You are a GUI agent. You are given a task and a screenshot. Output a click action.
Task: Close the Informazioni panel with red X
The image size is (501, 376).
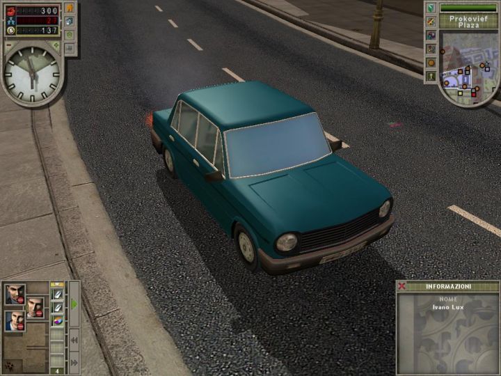coord(401,286)
